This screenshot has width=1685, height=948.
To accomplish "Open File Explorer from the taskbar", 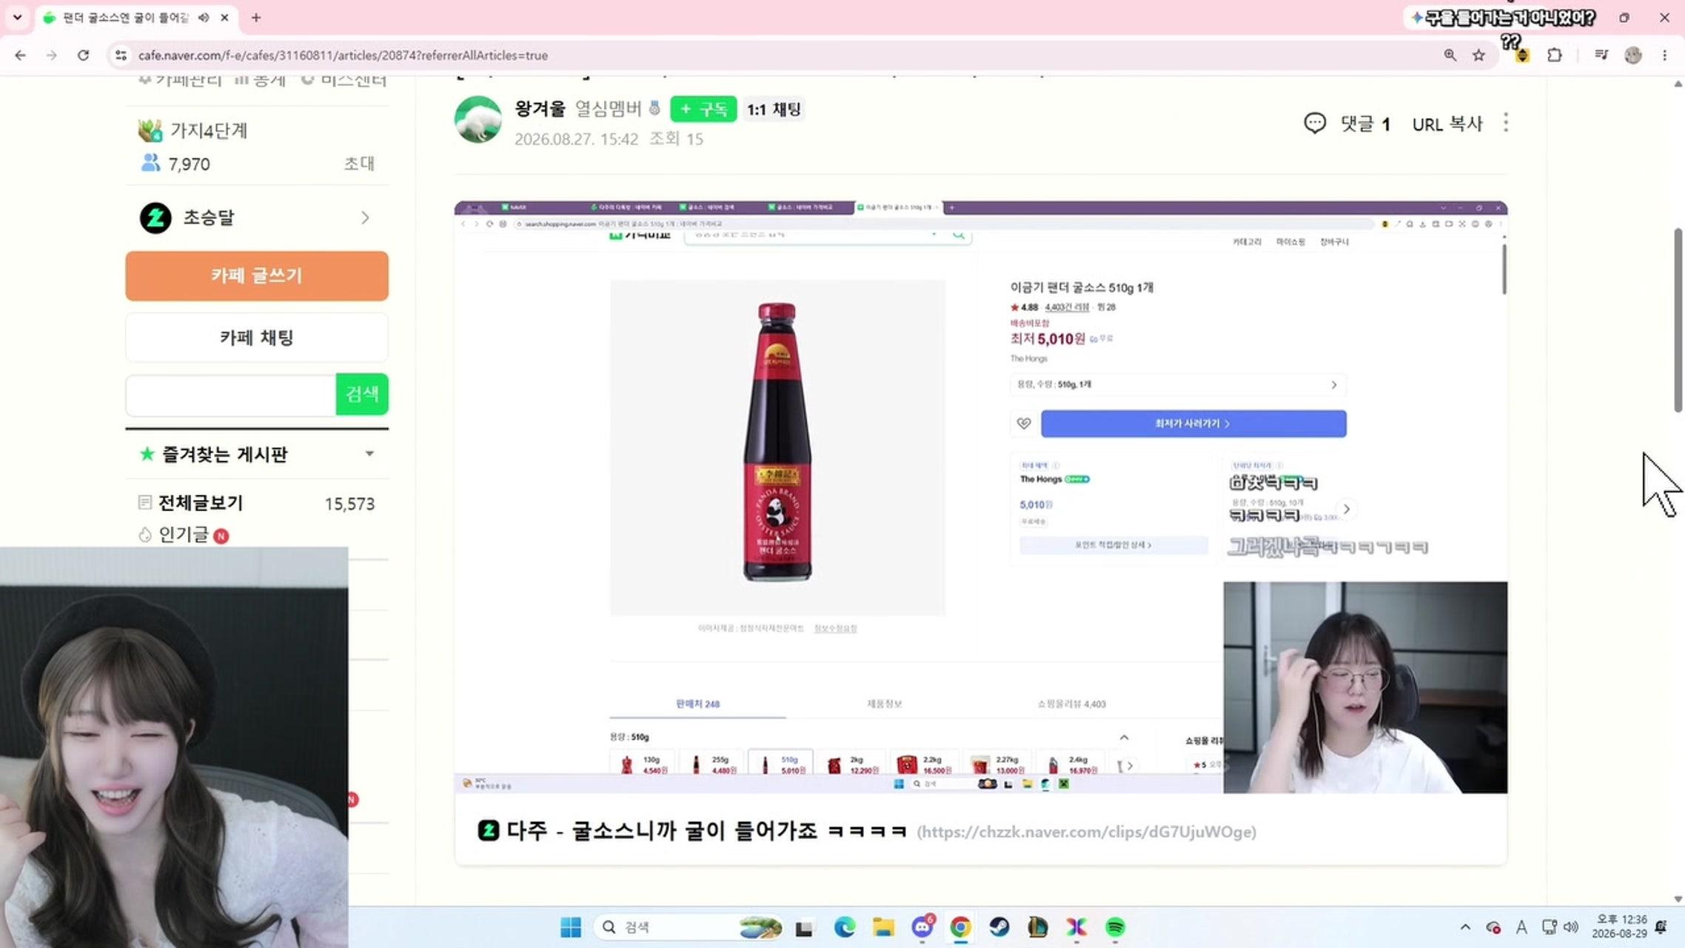I will pyautogui.click(x=883, y=927).
